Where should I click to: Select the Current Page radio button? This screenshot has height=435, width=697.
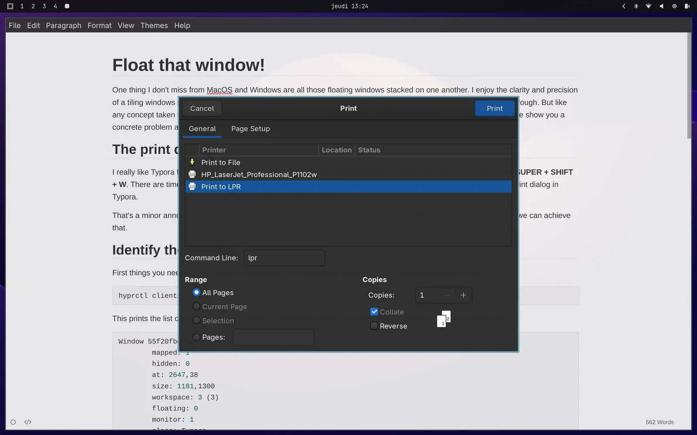pos(196,306)
